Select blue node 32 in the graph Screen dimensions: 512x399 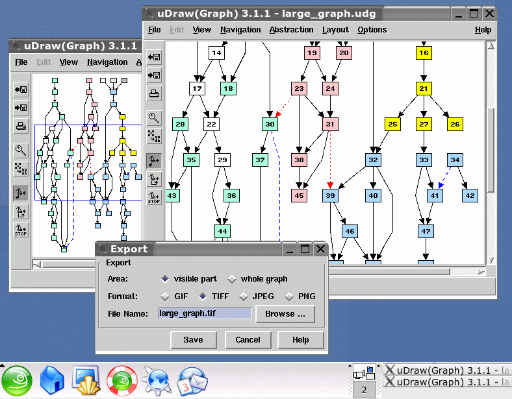coord(373,160)
